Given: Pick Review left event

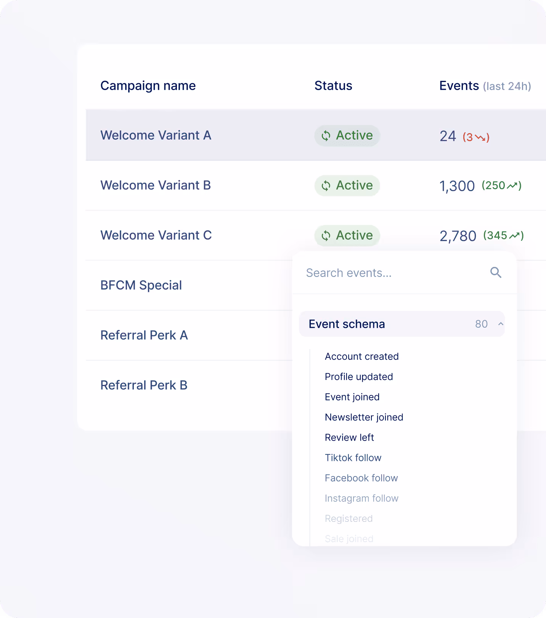Looking at the screenshot, I should tap(349, 437).
